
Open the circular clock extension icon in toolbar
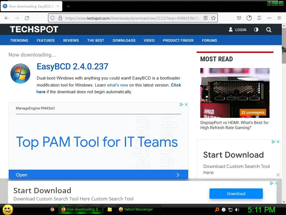coord(249,18)
